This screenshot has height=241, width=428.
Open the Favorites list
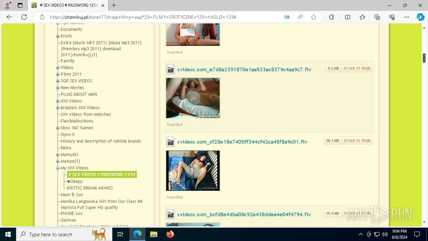(x=362, y=17)
